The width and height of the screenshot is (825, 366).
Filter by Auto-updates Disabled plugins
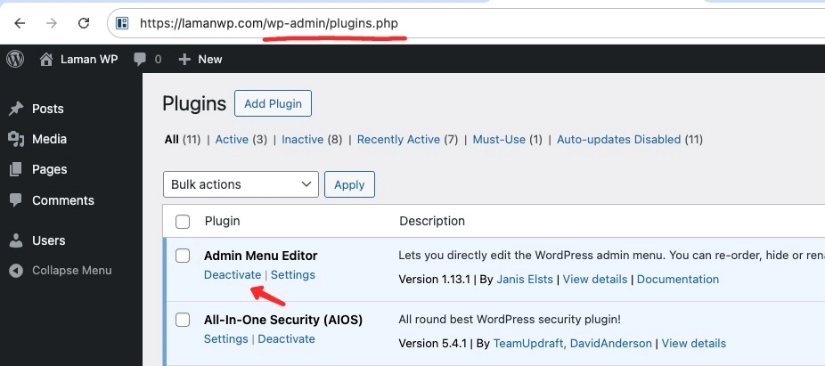(x=618, y=139)
